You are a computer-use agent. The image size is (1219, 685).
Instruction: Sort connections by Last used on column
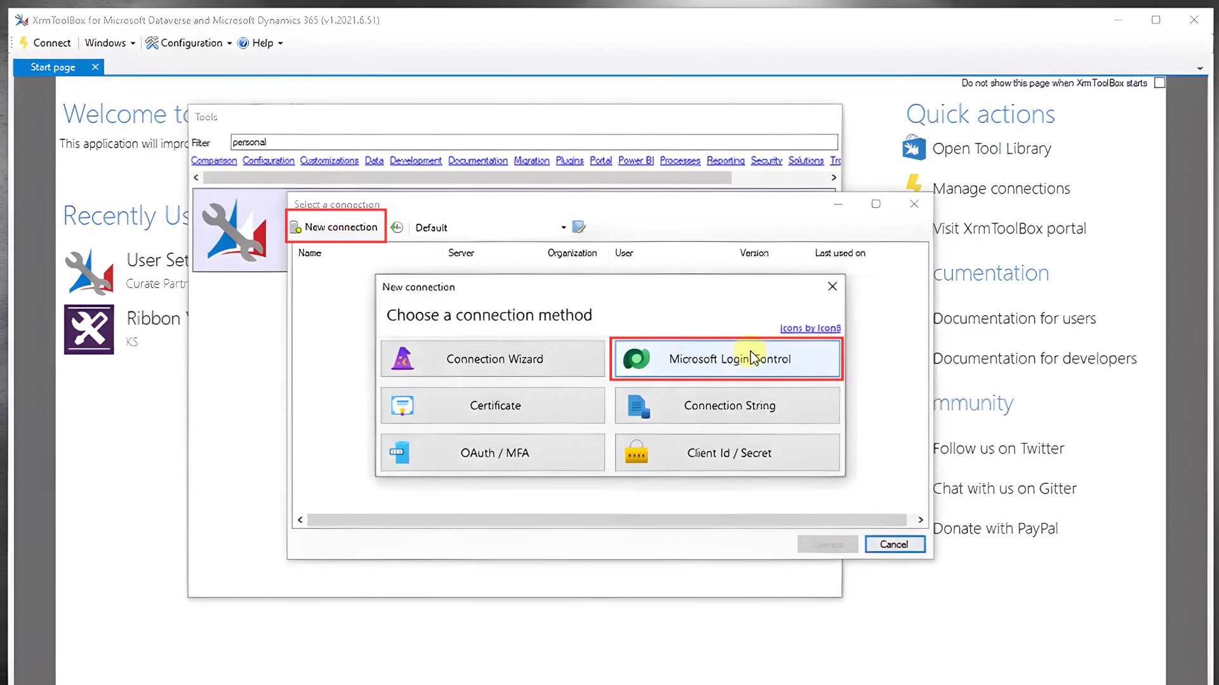(840, 253)
